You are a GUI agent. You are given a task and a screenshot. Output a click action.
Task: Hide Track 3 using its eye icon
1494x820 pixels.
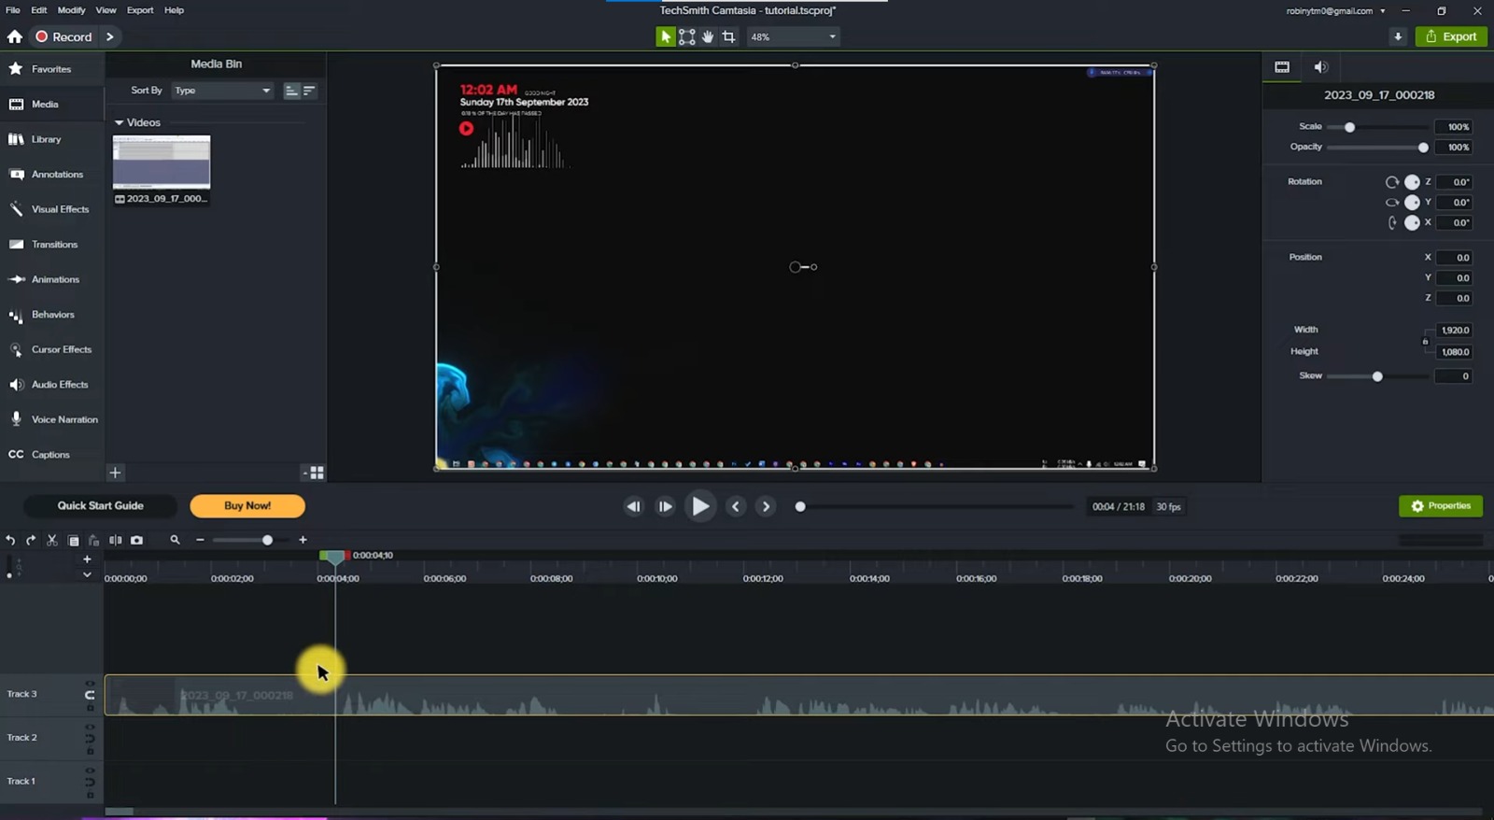(x=90, y=683)
